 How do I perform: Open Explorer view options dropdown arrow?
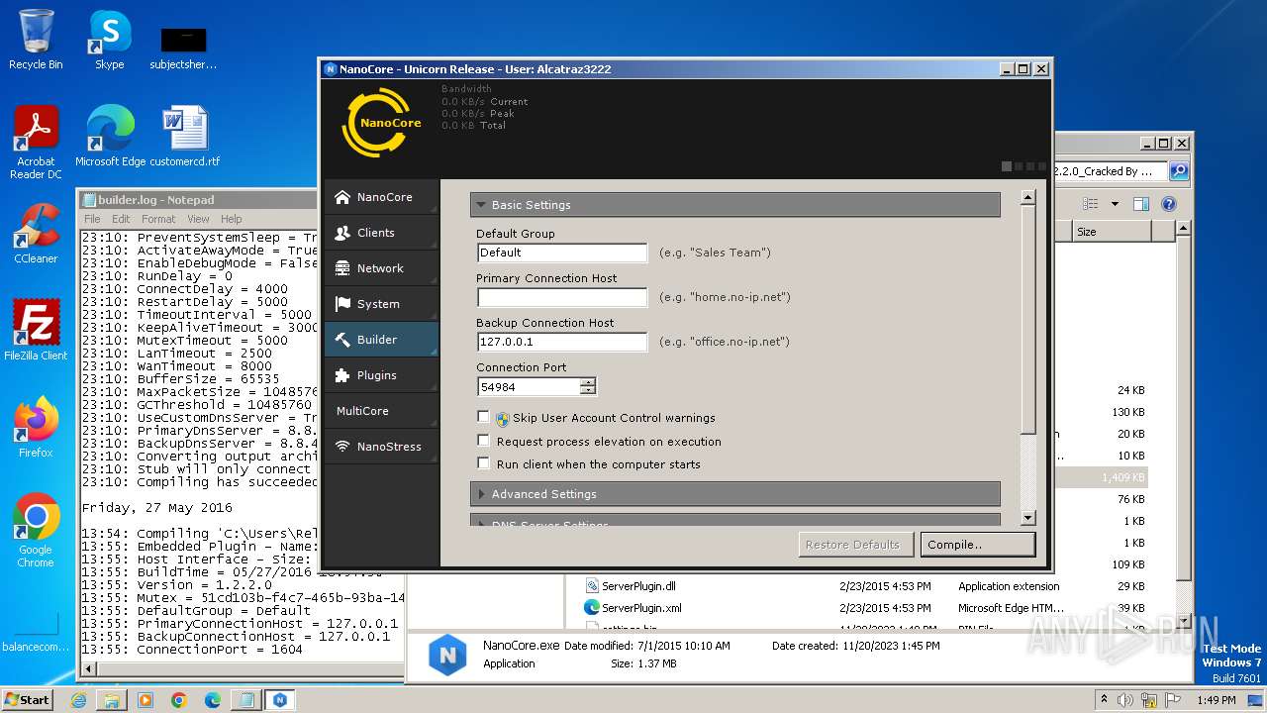(x=1115, y=204)
